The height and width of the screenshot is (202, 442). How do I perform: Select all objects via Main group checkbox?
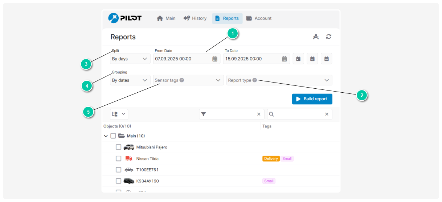[113, 136]
